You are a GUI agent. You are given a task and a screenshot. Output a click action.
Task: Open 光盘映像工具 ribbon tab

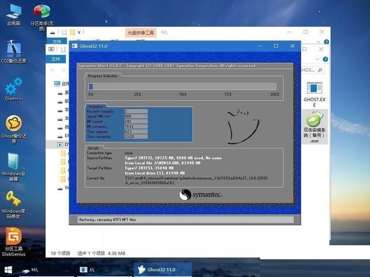coord(140,32)
